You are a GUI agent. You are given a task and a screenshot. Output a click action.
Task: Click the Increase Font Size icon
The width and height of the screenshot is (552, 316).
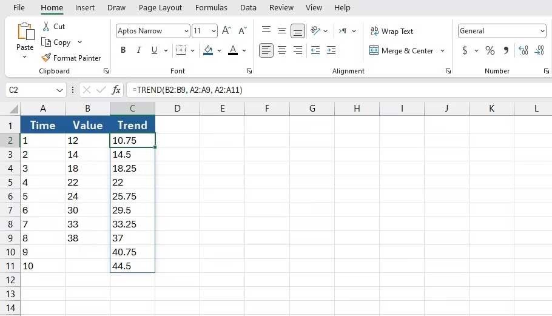pyautogui.click(x=226, y=31)
